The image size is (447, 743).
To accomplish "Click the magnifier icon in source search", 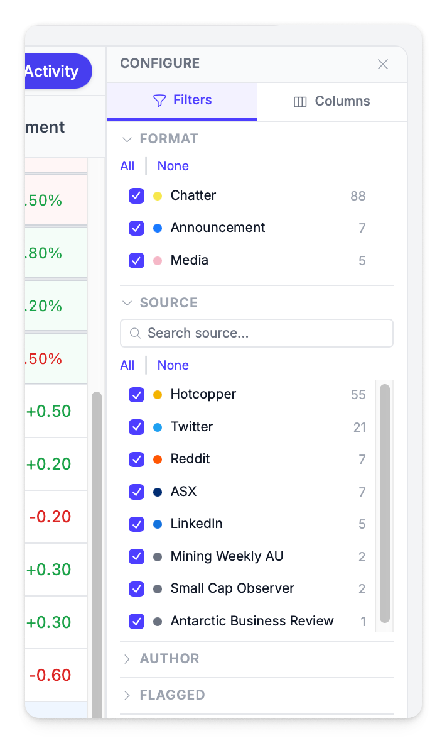I will 134,333.
